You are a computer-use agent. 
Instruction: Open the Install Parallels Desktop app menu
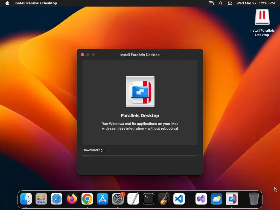tap(36, 3)
